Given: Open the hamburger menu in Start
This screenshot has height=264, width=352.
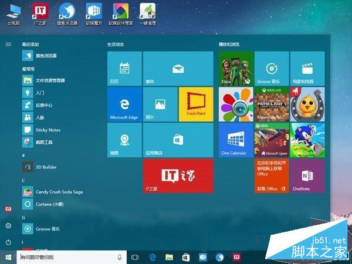Looking at the screenshot, I should 8,44.
